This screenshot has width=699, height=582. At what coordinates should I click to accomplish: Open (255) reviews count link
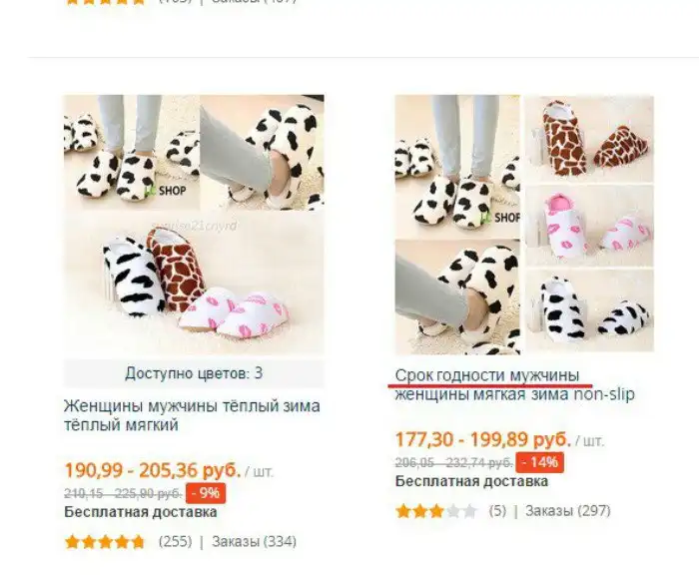coord(175,542)
